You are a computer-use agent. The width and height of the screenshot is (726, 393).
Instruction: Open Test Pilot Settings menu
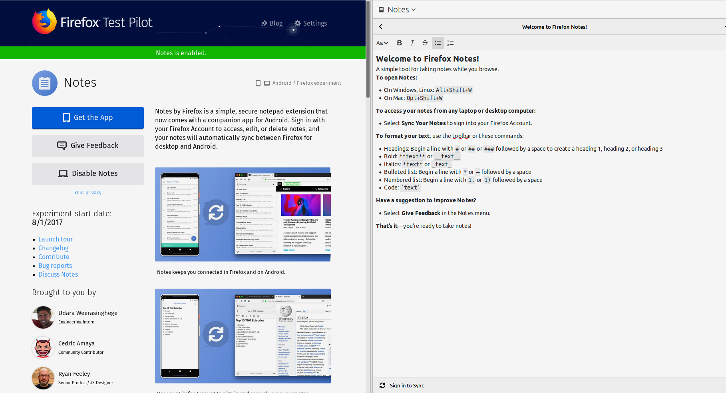(310, 23)
